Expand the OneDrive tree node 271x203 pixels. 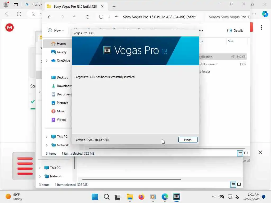point(47,61)
